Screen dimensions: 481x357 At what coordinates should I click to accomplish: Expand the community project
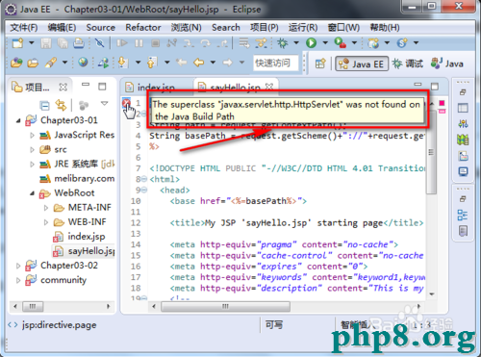pos(18,280)
